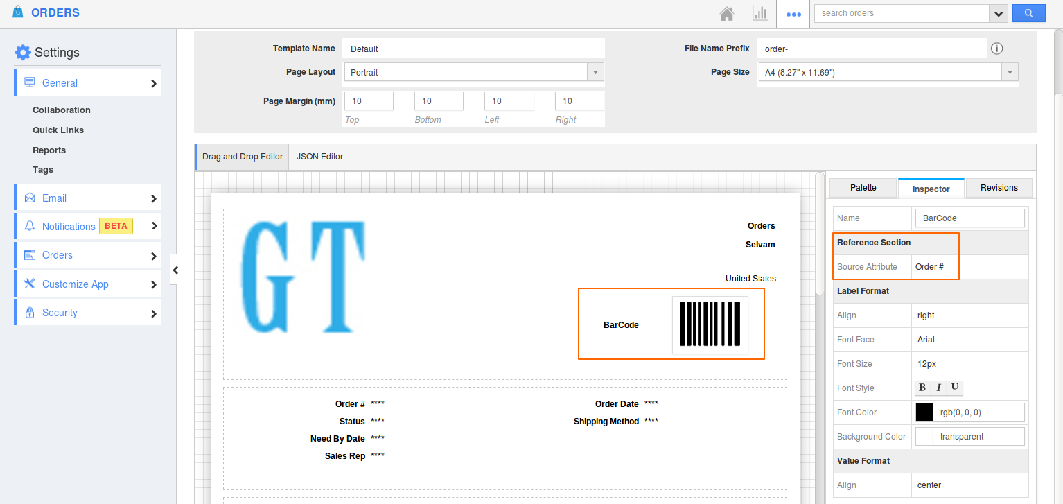The width and height of the screenshot is (1063, 504).
Task: Click the Background Color transparent field
Action: (978, 436)
